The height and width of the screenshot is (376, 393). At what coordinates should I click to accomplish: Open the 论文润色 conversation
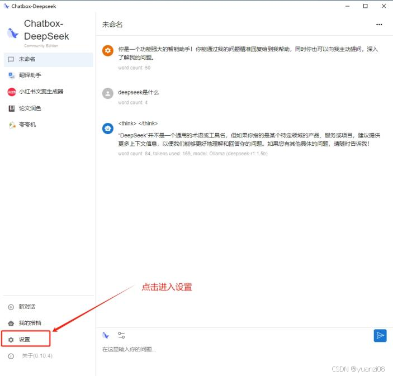coord(49,108)
